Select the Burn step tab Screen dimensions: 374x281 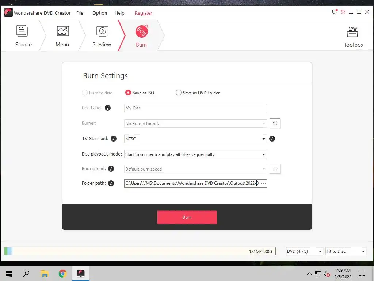tap(141, 36)
